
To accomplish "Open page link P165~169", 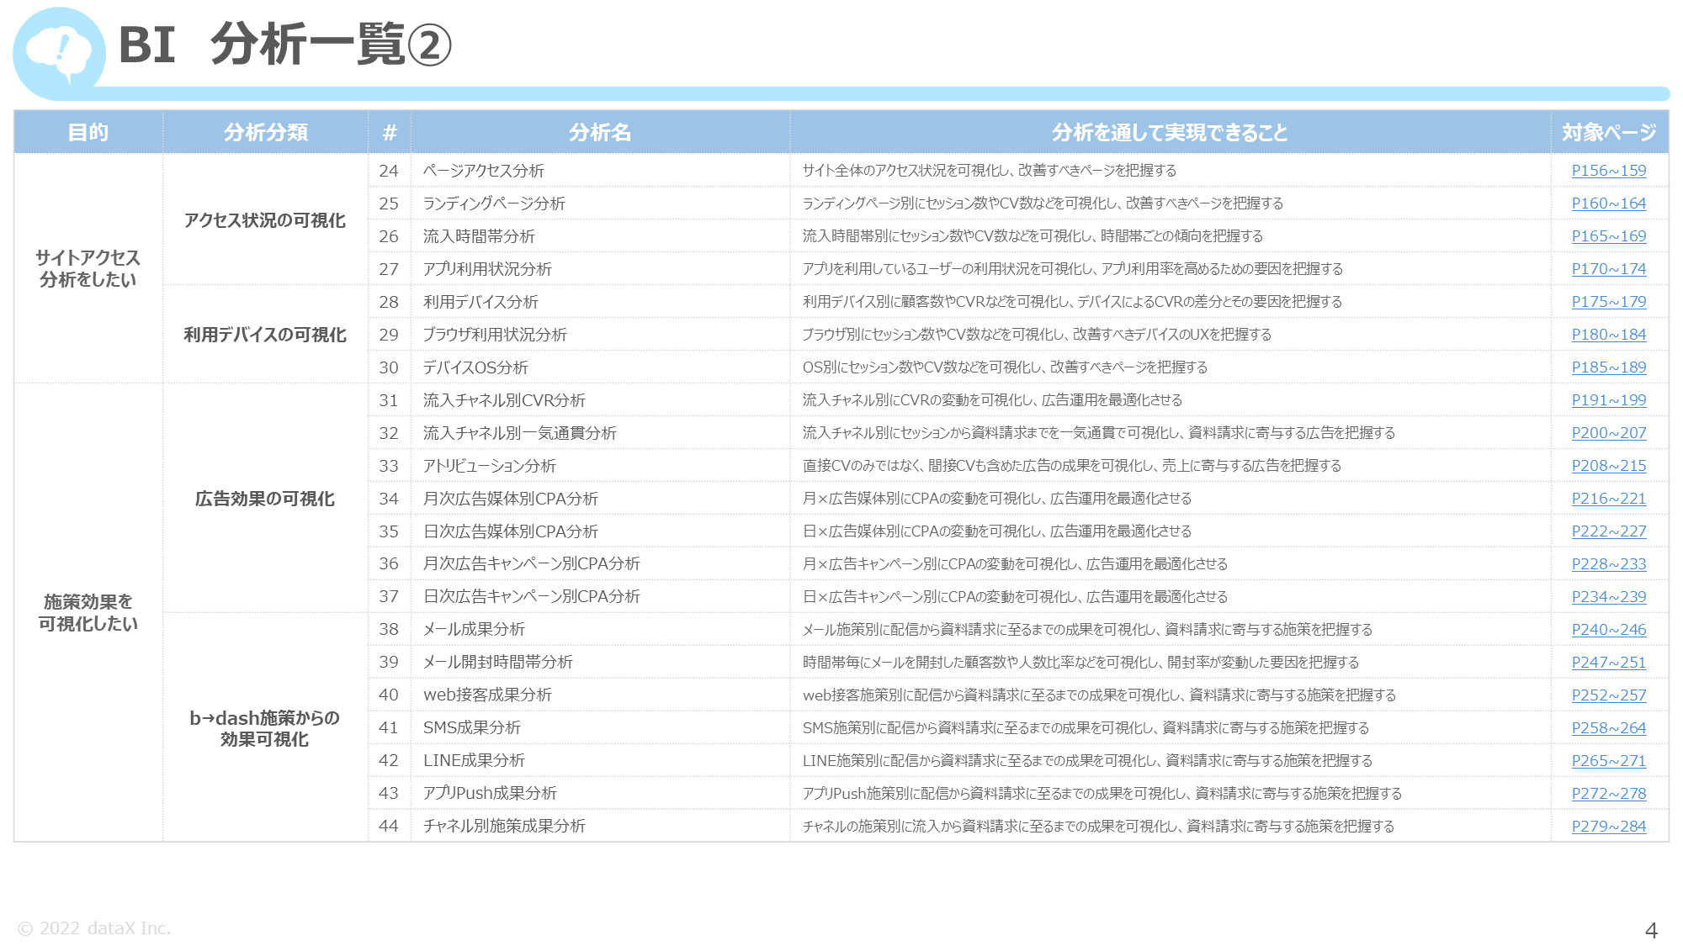I will [x=1608, y=236].
